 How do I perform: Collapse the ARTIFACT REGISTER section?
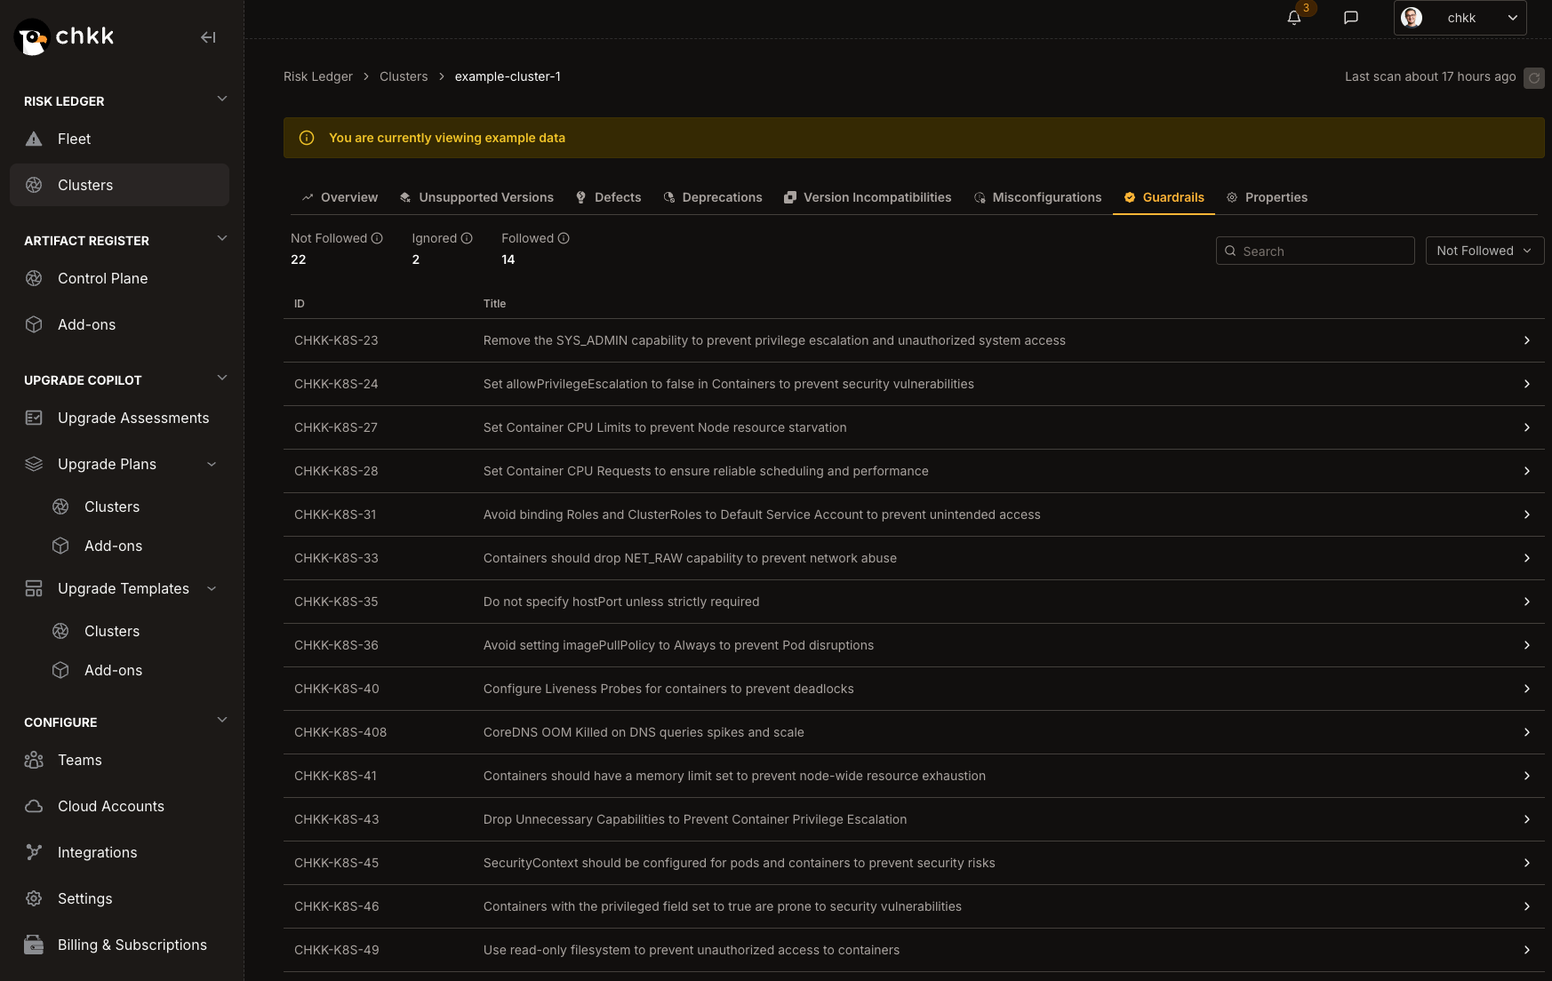[222, 238]
